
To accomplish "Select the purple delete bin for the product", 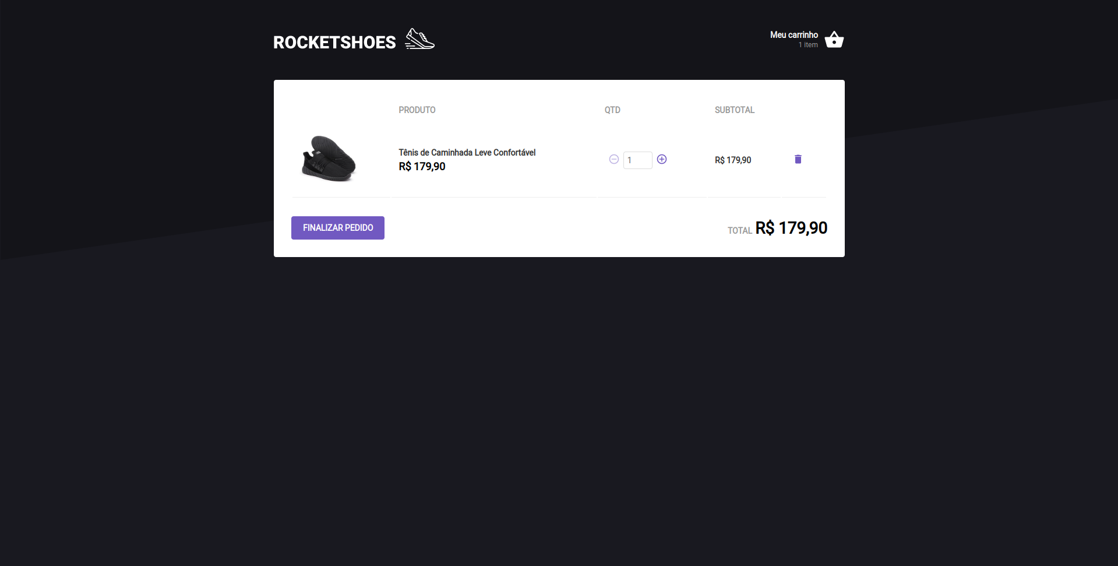I will click(x=798, y=159).
